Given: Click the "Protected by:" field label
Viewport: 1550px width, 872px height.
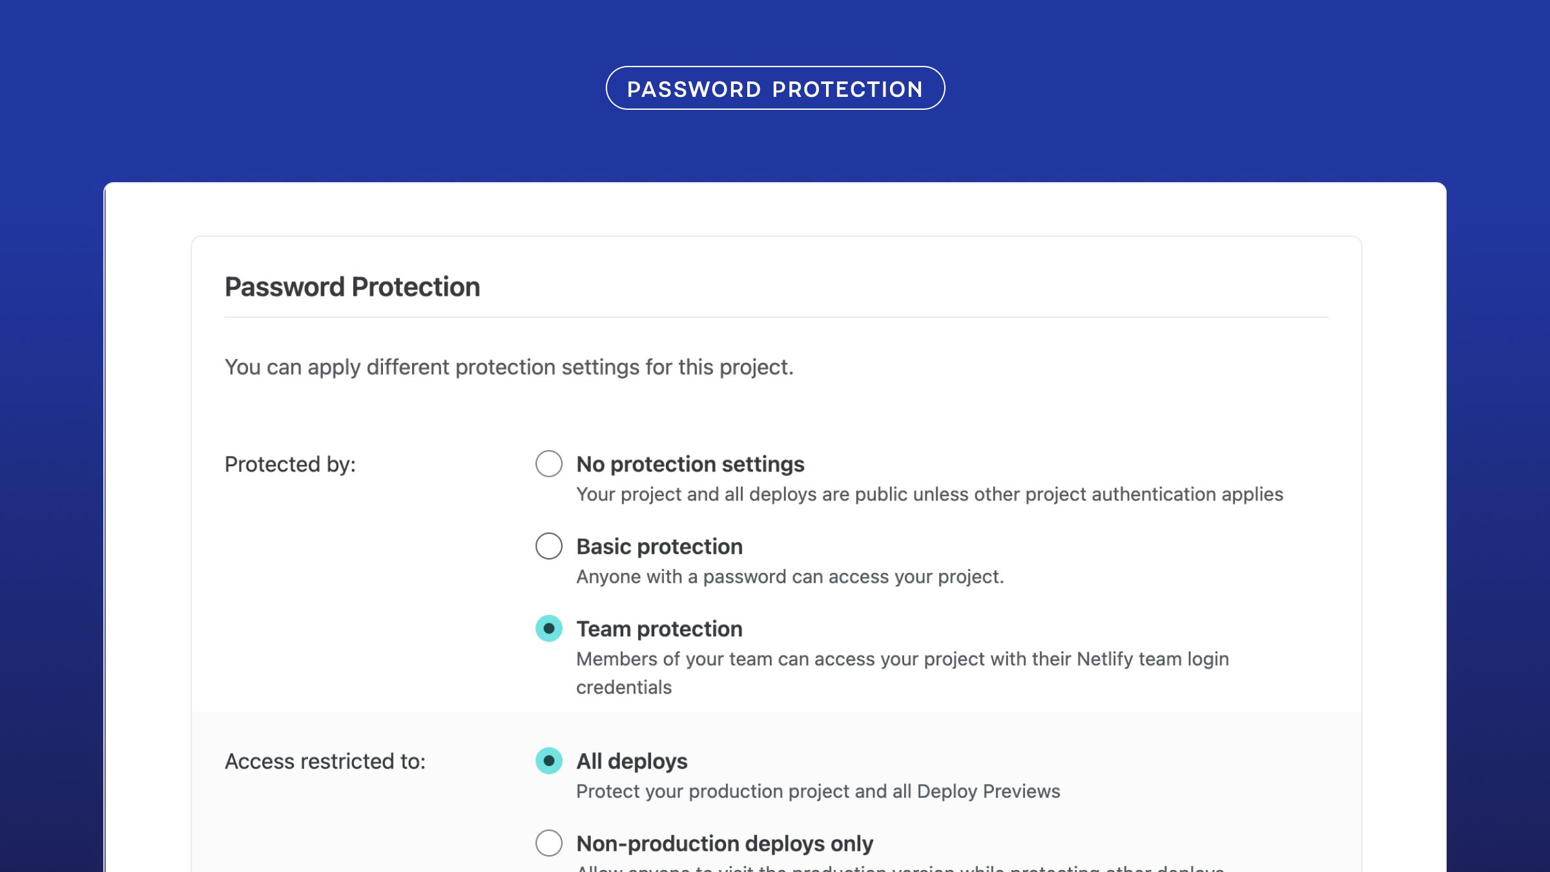Looking at the screenshot, I should tap(290, 464).
